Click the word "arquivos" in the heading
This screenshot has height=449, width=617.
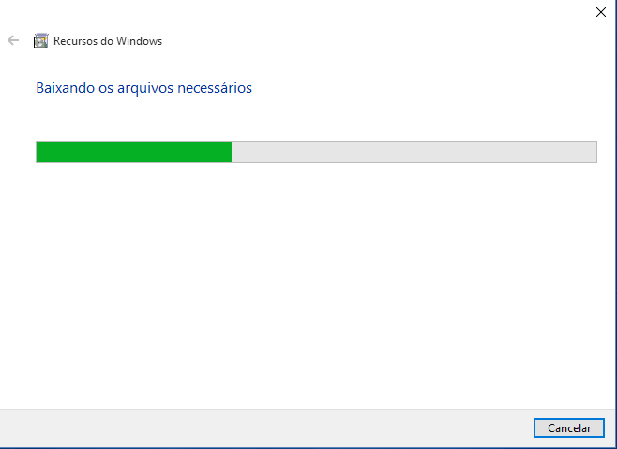coord(145,88)
